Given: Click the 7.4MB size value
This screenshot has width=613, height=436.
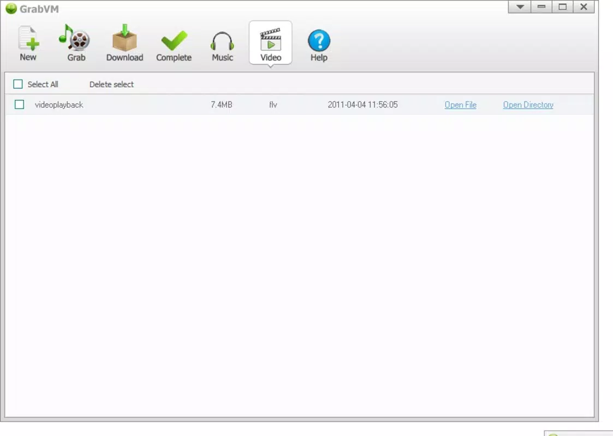Looking at the screenshot, I should coord(221,105).
